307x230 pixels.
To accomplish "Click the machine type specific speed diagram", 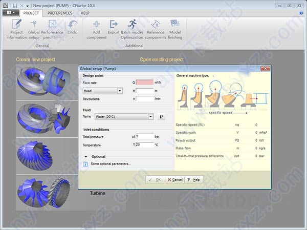I will point(223,97).
